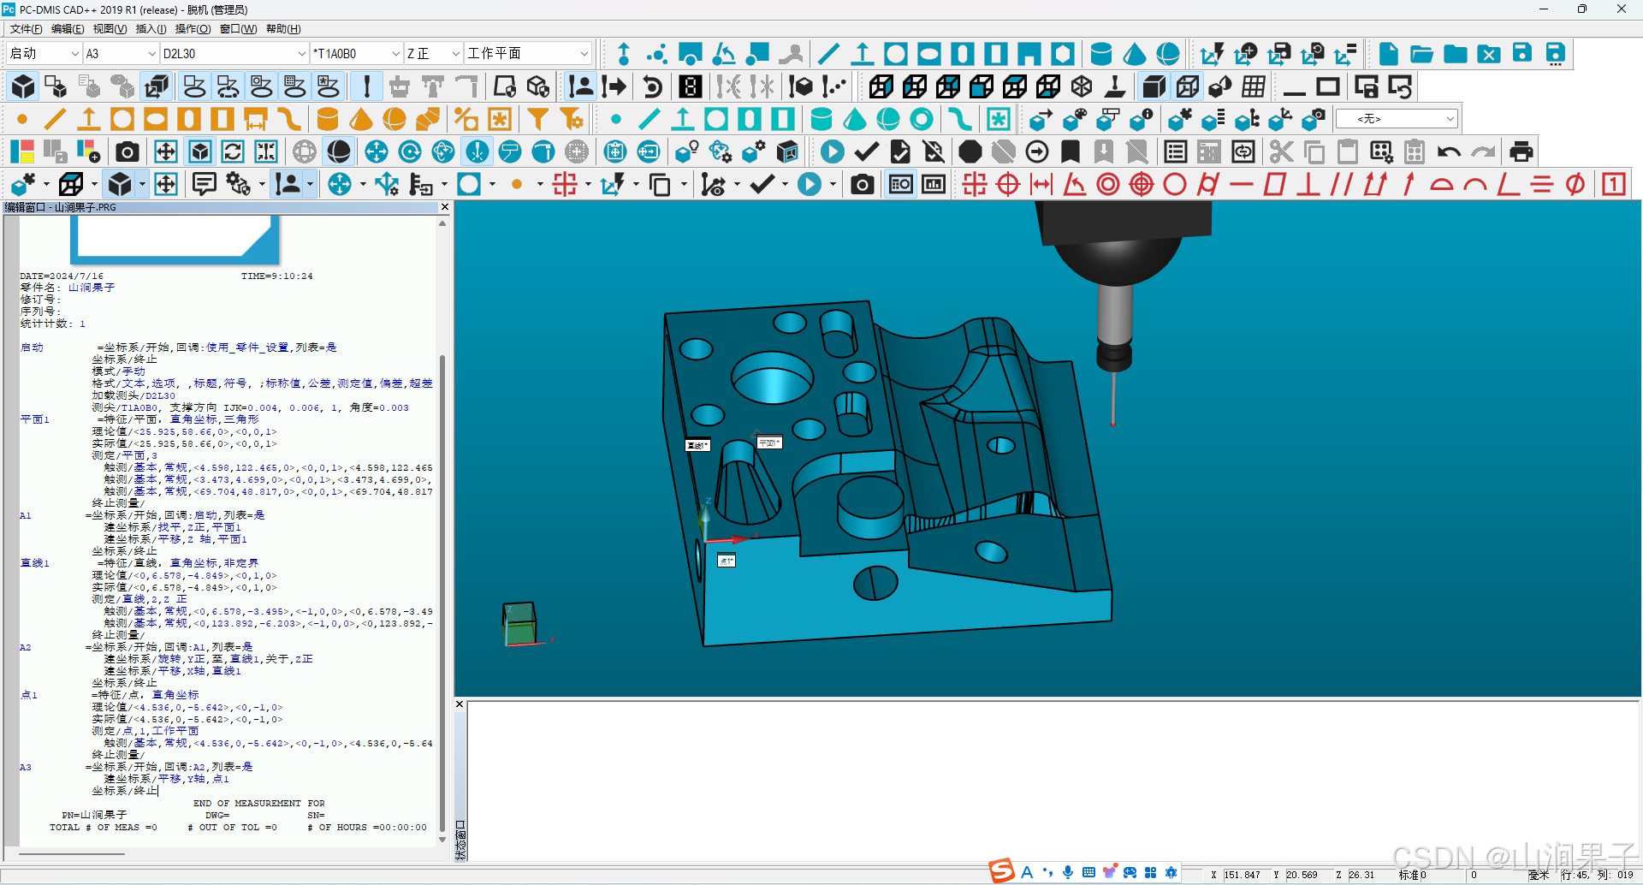The image size is (1643, 885).
Task: Click the New file icon
Action: pos(1389,54)
